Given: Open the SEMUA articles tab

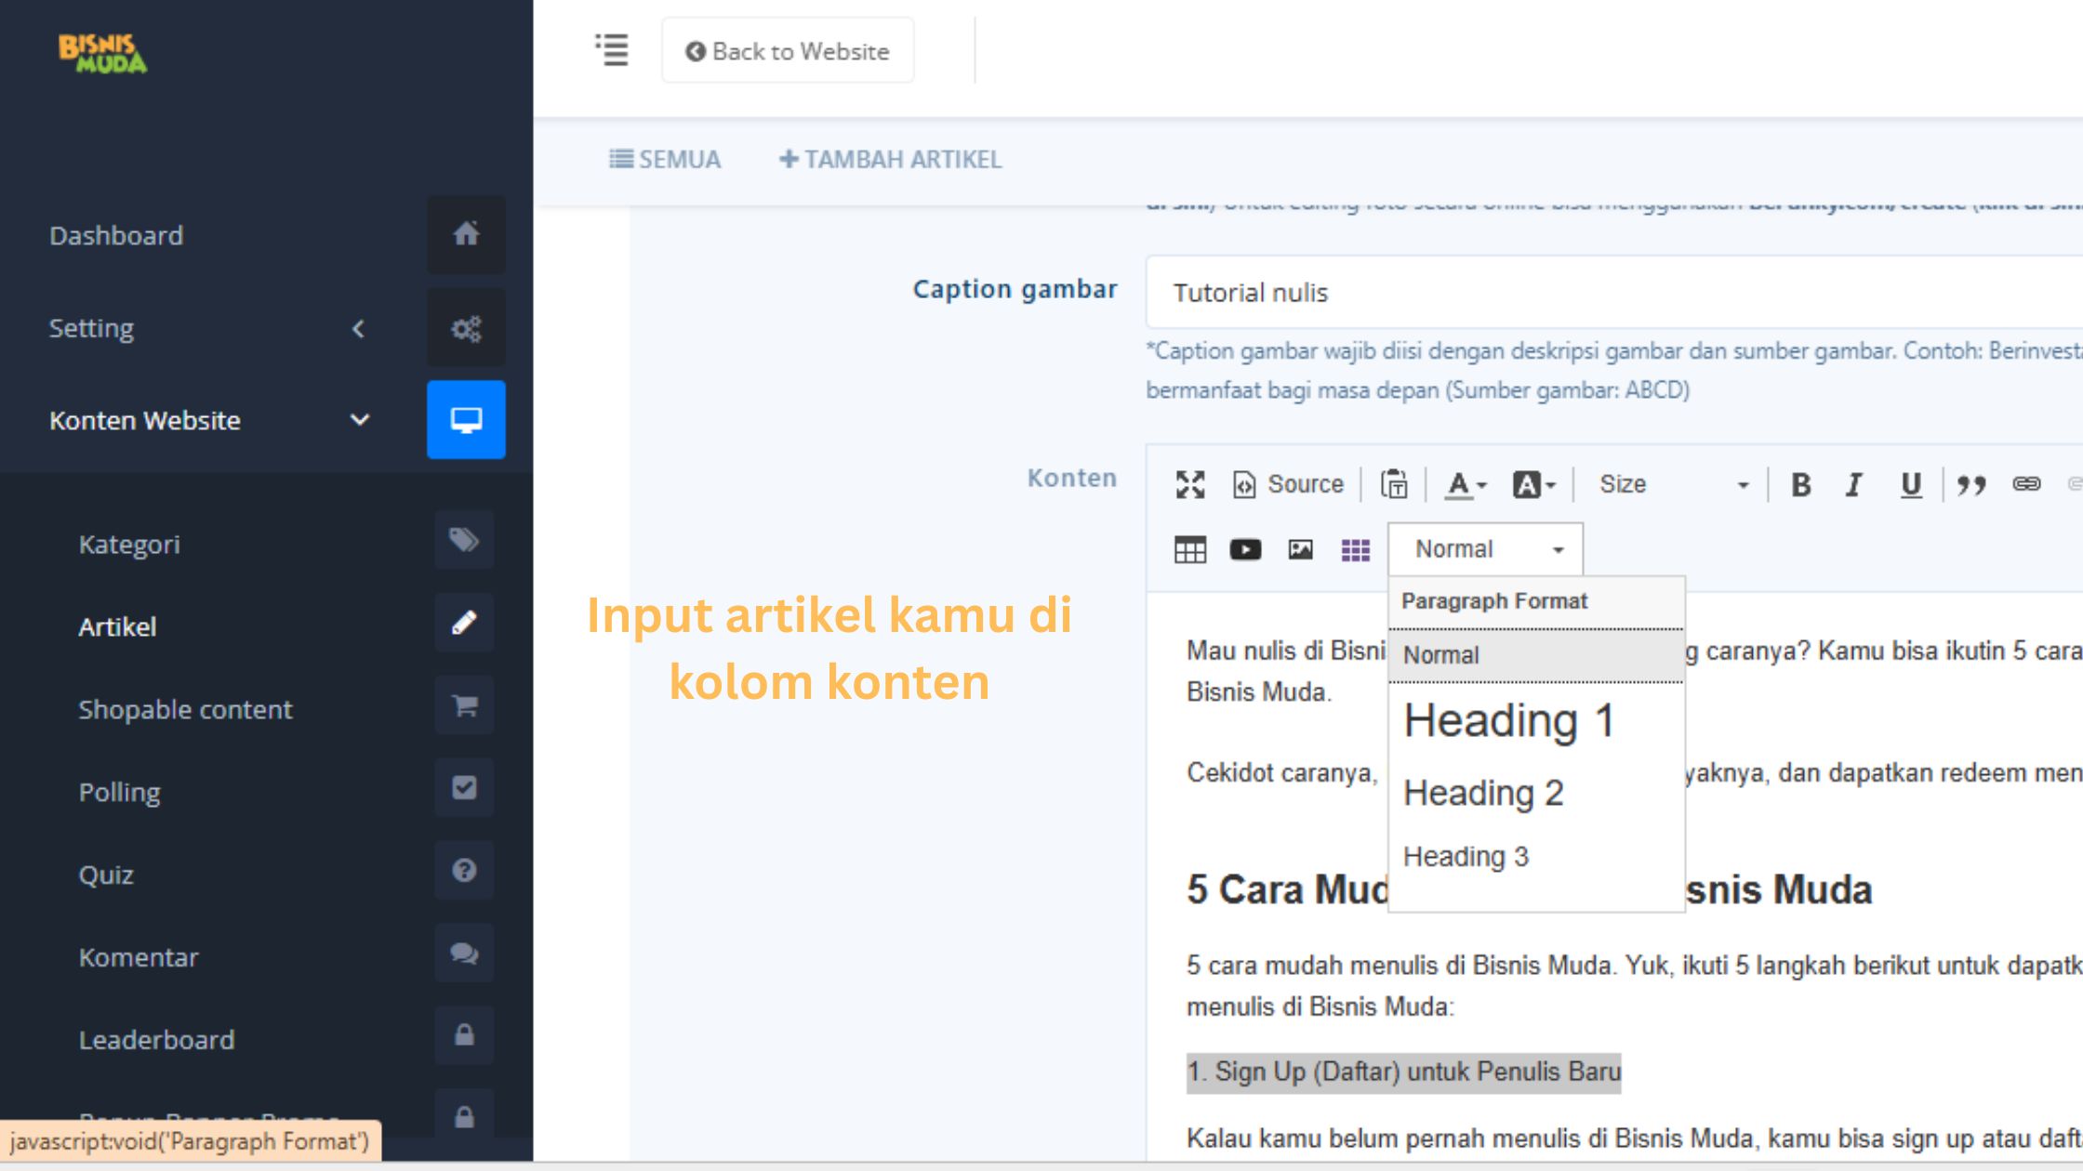Looking at the screenshot, I should 665,160.
